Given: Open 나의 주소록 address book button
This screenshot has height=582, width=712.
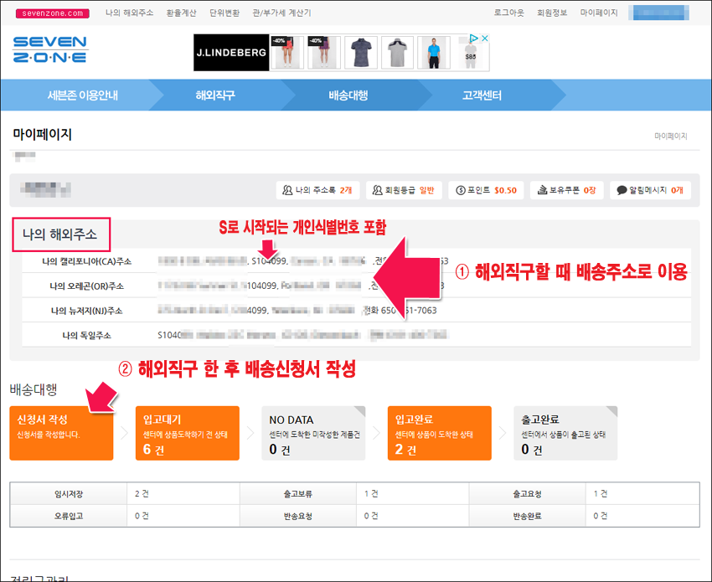Looking at the screenshot, I should pyautogui.click(x=318, y=190).
